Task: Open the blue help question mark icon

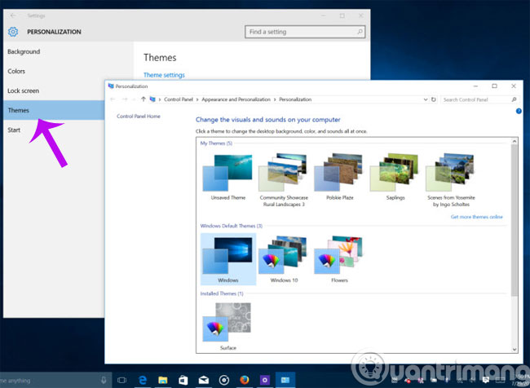Action: [x=519, y=111]
